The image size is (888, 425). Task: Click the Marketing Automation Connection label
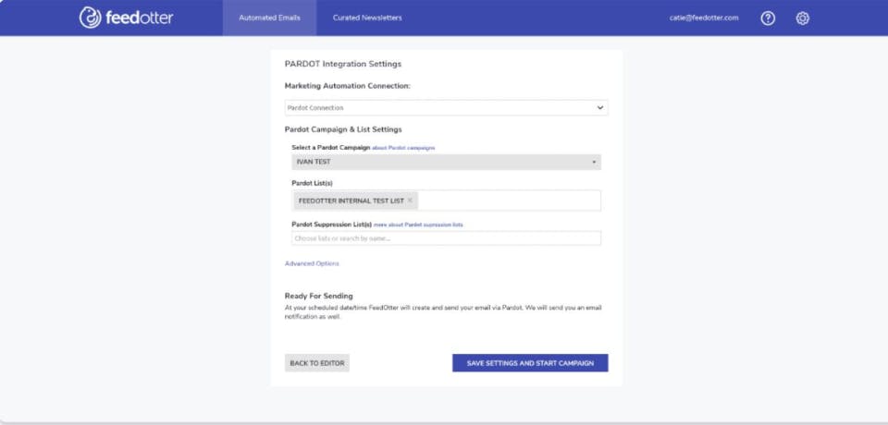coord(348,86)
